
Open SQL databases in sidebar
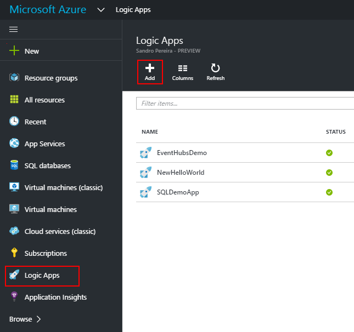tap(47, 165)
